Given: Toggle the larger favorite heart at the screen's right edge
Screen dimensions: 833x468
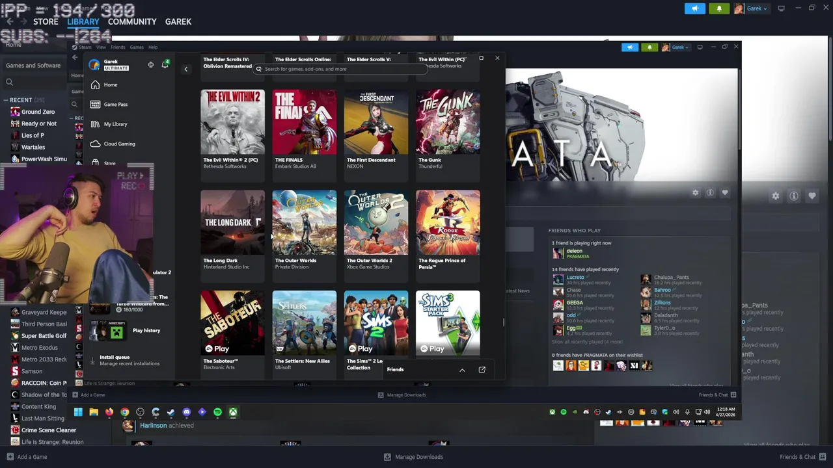Looking at the screenshot, I should point(812,196).
